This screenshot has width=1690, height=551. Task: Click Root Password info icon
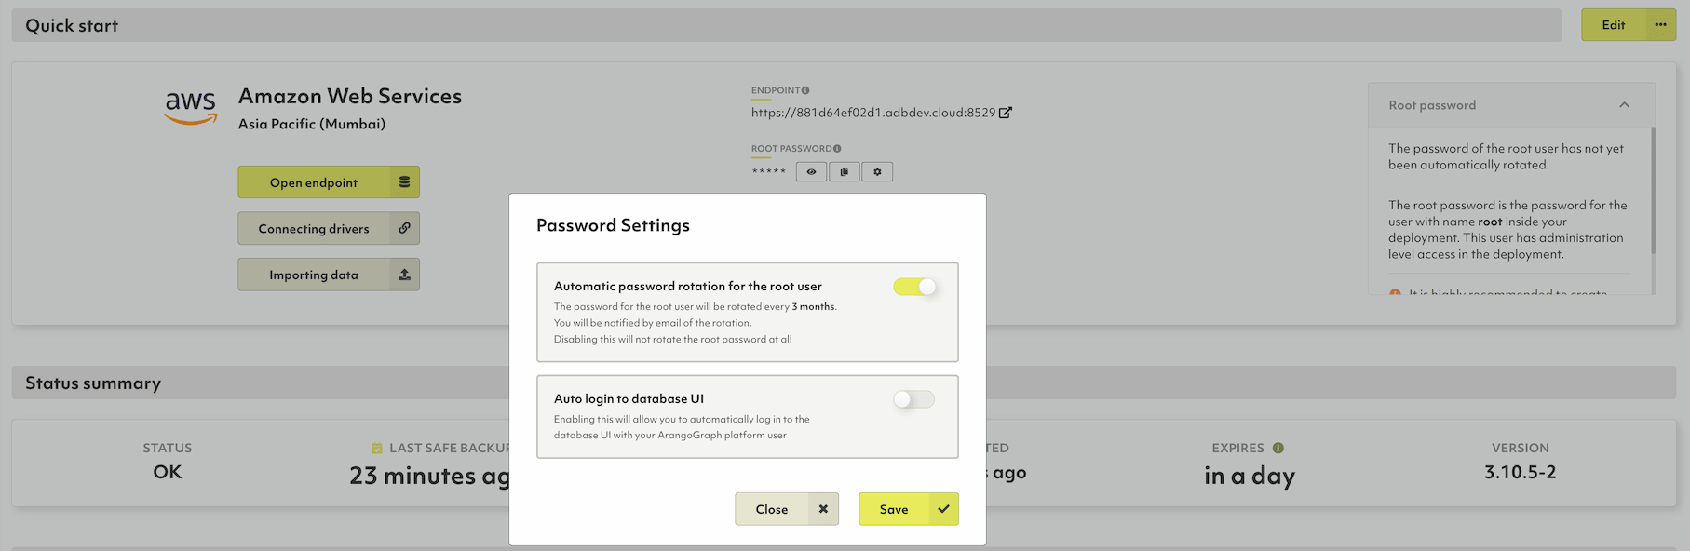click(x=837, y=149)
